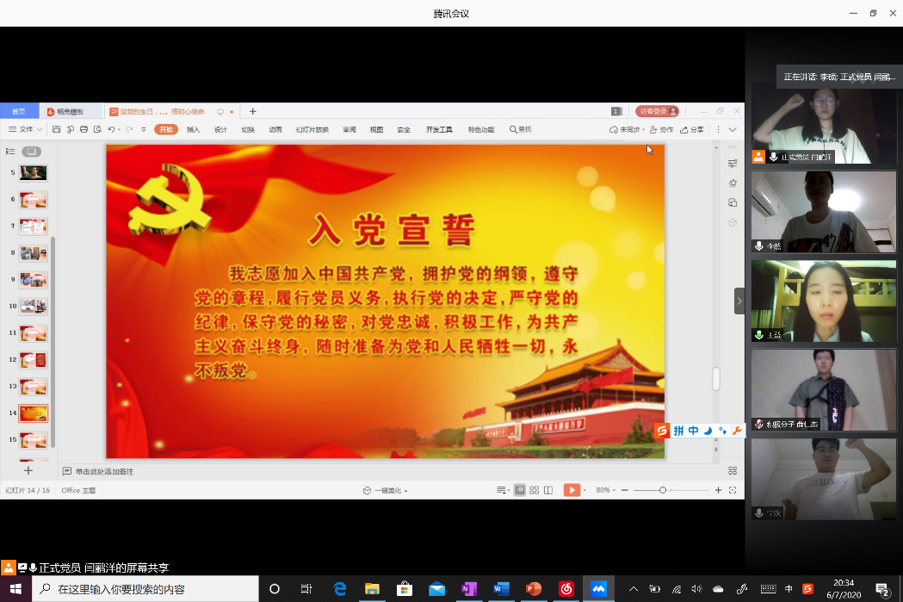The image size is (903, 602).
Task: Open the Windows Start menu
Action: tap(15, 589)
